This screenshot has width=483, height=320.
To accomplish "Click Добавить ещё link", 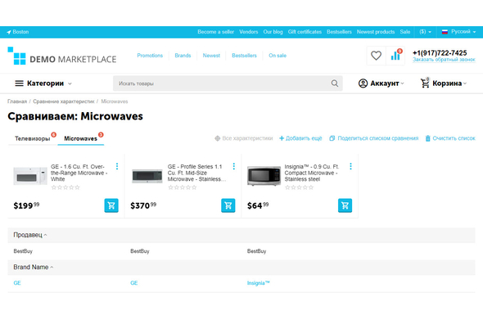I will [300, 138].
